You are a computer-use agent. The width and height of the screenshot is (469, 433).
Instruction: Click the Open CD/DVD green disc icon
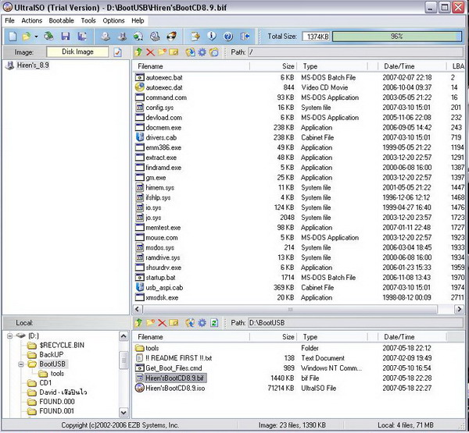click(x=48, y=37)
